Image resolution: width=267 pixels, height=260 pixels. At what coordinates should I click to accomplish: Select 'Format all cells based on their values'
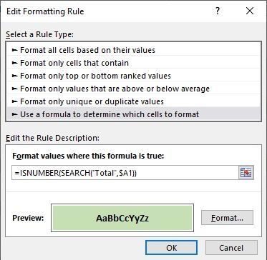tap(133, 50)
